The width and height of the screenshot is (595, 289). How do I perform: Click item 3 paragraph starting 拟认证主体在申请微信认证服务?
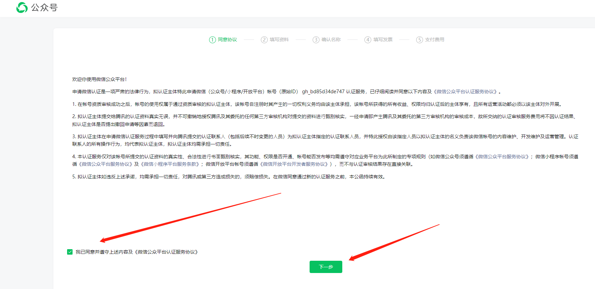pyautogui.click(x=325, y=140)
